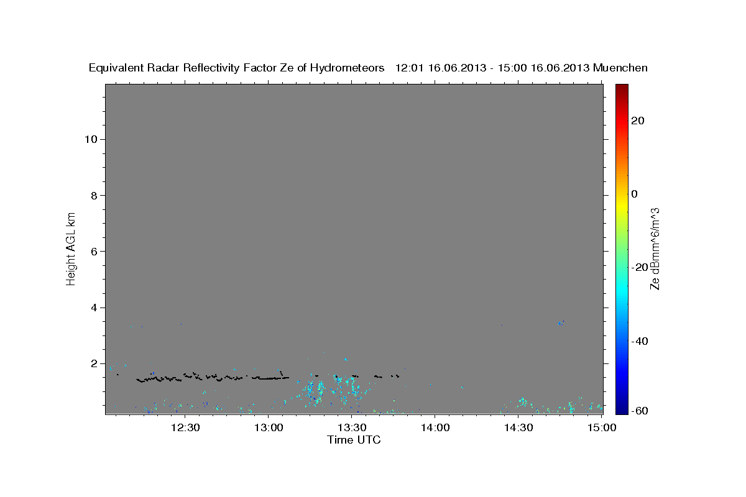Viewport: 746px width, 497px height.
Task: Click the '15:00' time tick label
Action: (x=601, y=427)
